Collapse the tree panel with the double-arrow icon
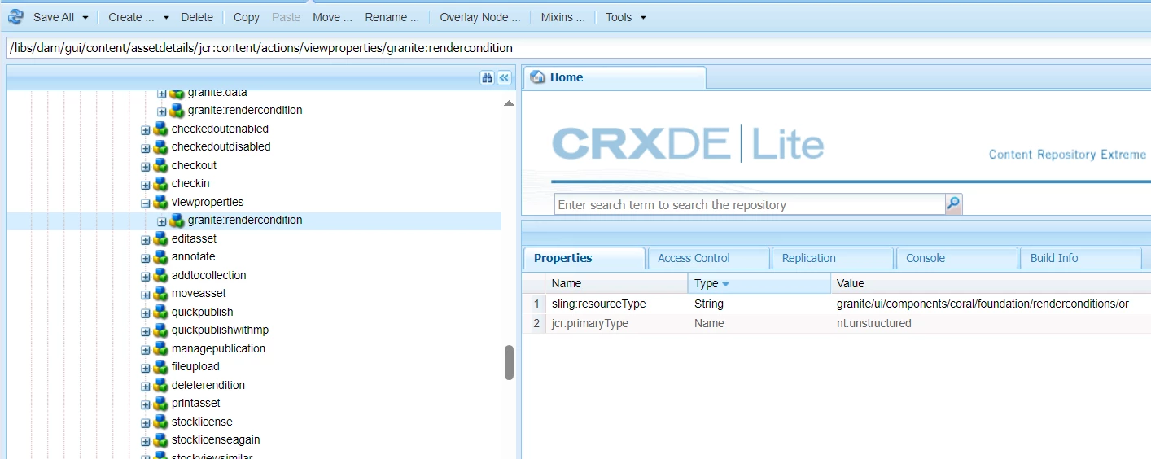Screen dimensions: 1151x459 [x=504, y=77]
